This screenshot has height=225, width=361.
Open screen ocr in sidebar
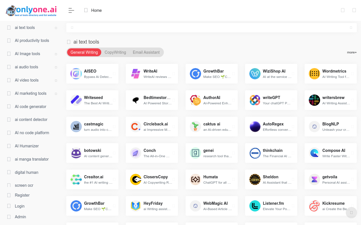pyautogui.click(x=24, y=185)
